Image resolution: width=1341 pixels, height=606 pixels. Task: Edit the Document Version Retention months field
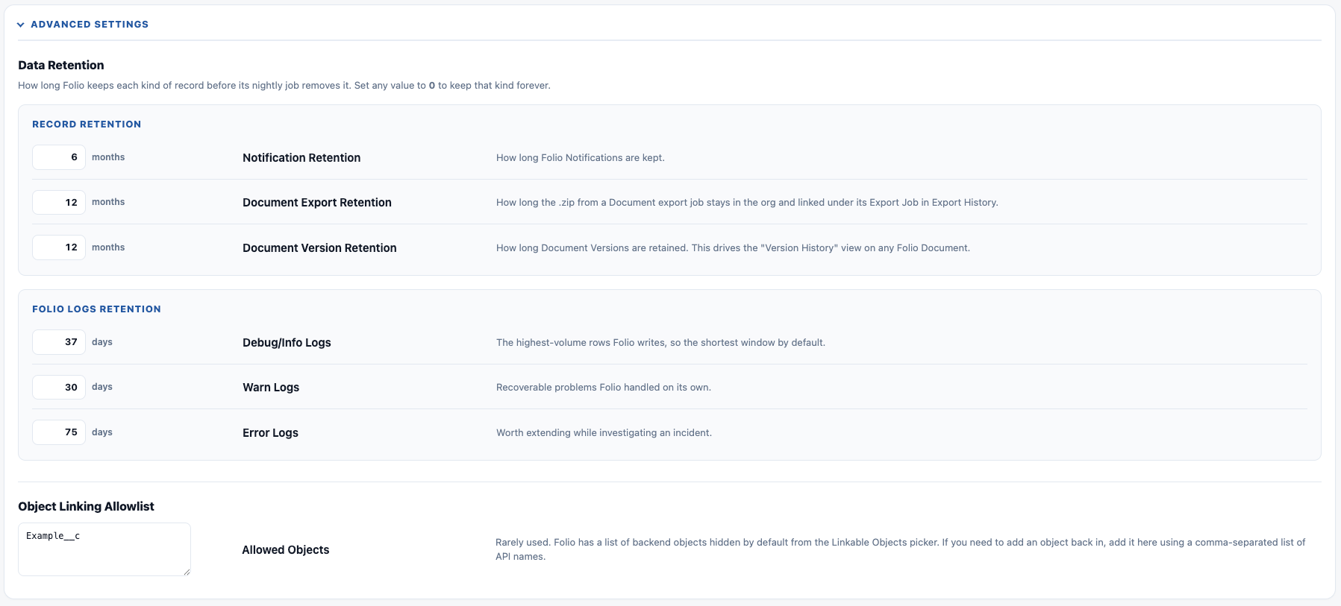pos(59,247)
